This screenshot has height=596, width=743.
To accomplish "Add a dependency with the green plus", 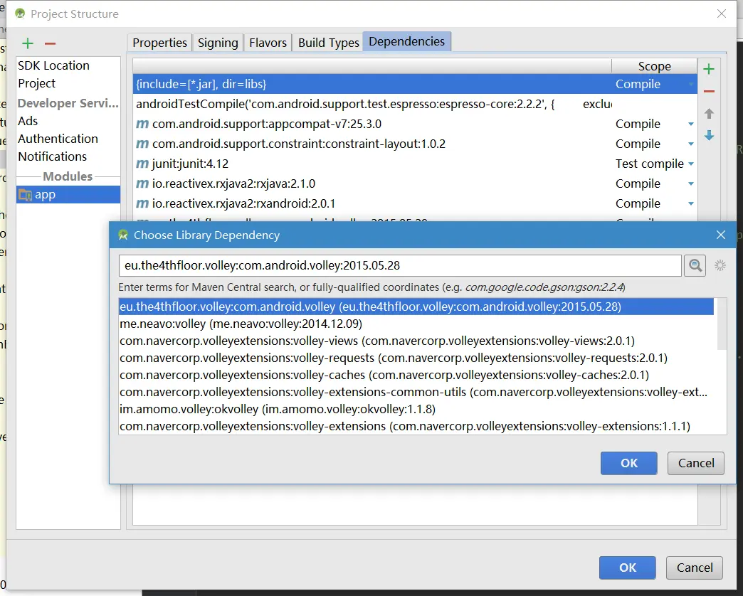I will tap(709, 69).
